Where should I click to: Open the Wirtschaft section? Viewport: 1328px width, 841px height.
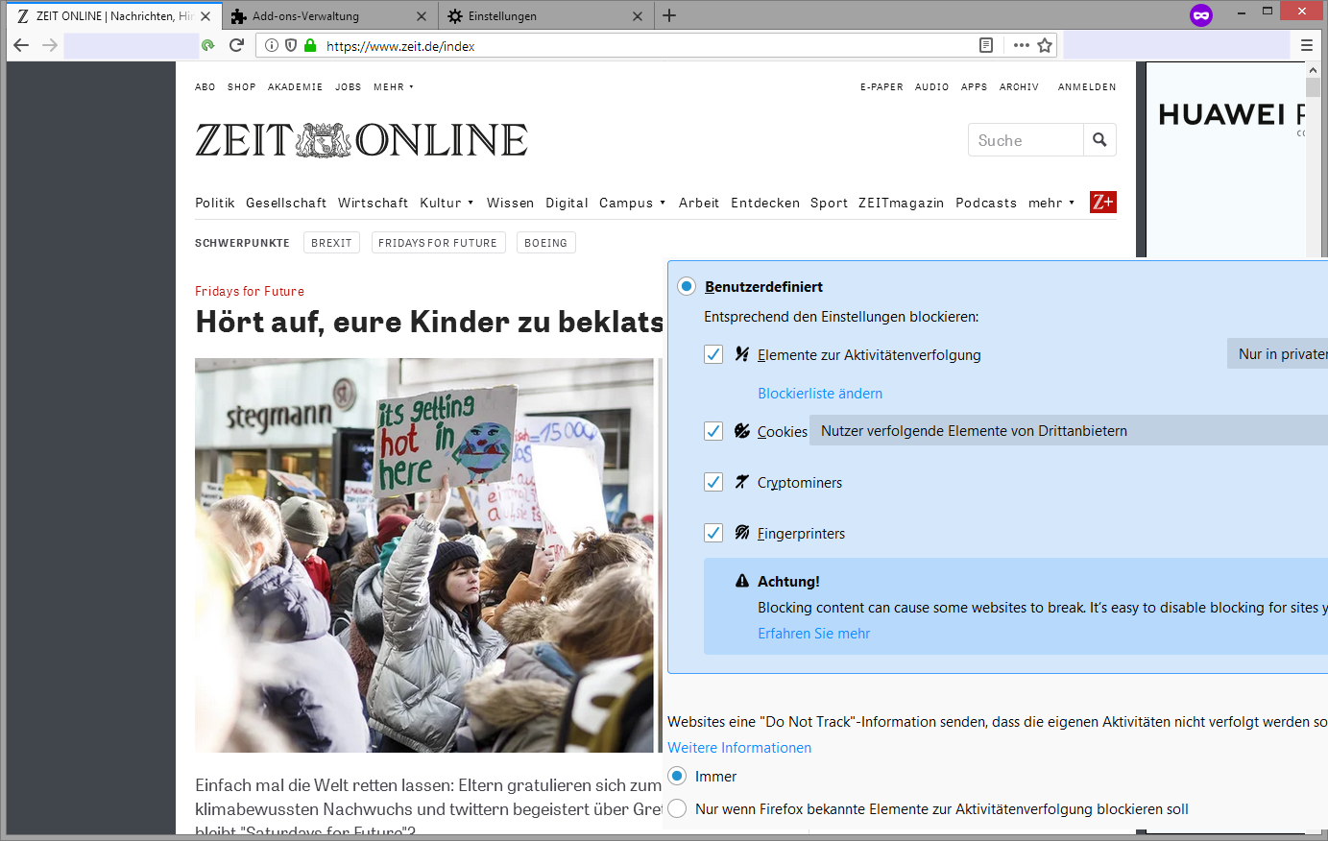click(373, 203)
